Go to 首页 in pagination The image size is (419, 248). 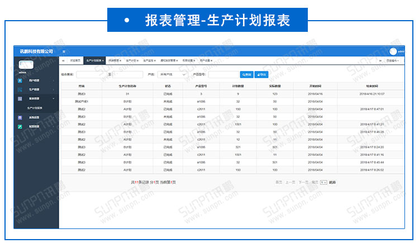pos(279,182)
